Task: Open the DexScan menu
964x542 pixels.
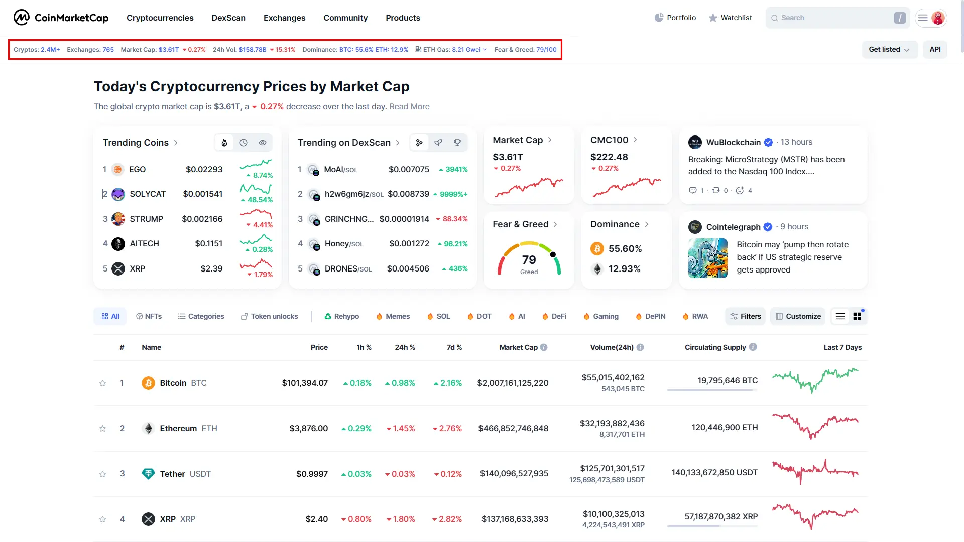Action: (x=228, y=18)
